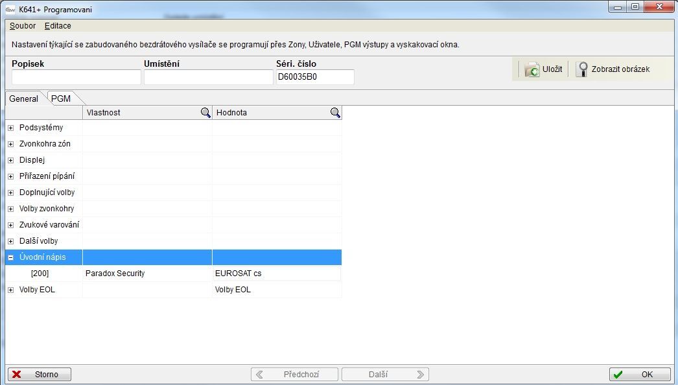Expand the Zvukové varování node
This screenshot has width=678, height=385.
11,225
